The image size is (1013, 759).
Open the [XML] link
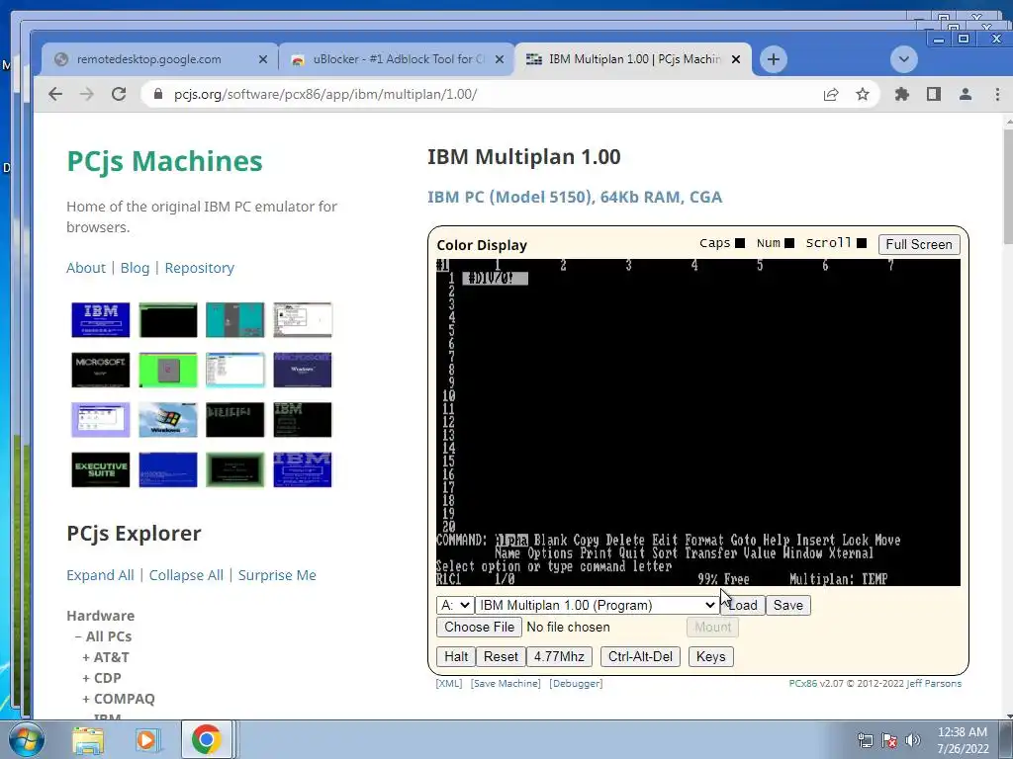click(x=449, y=684)
